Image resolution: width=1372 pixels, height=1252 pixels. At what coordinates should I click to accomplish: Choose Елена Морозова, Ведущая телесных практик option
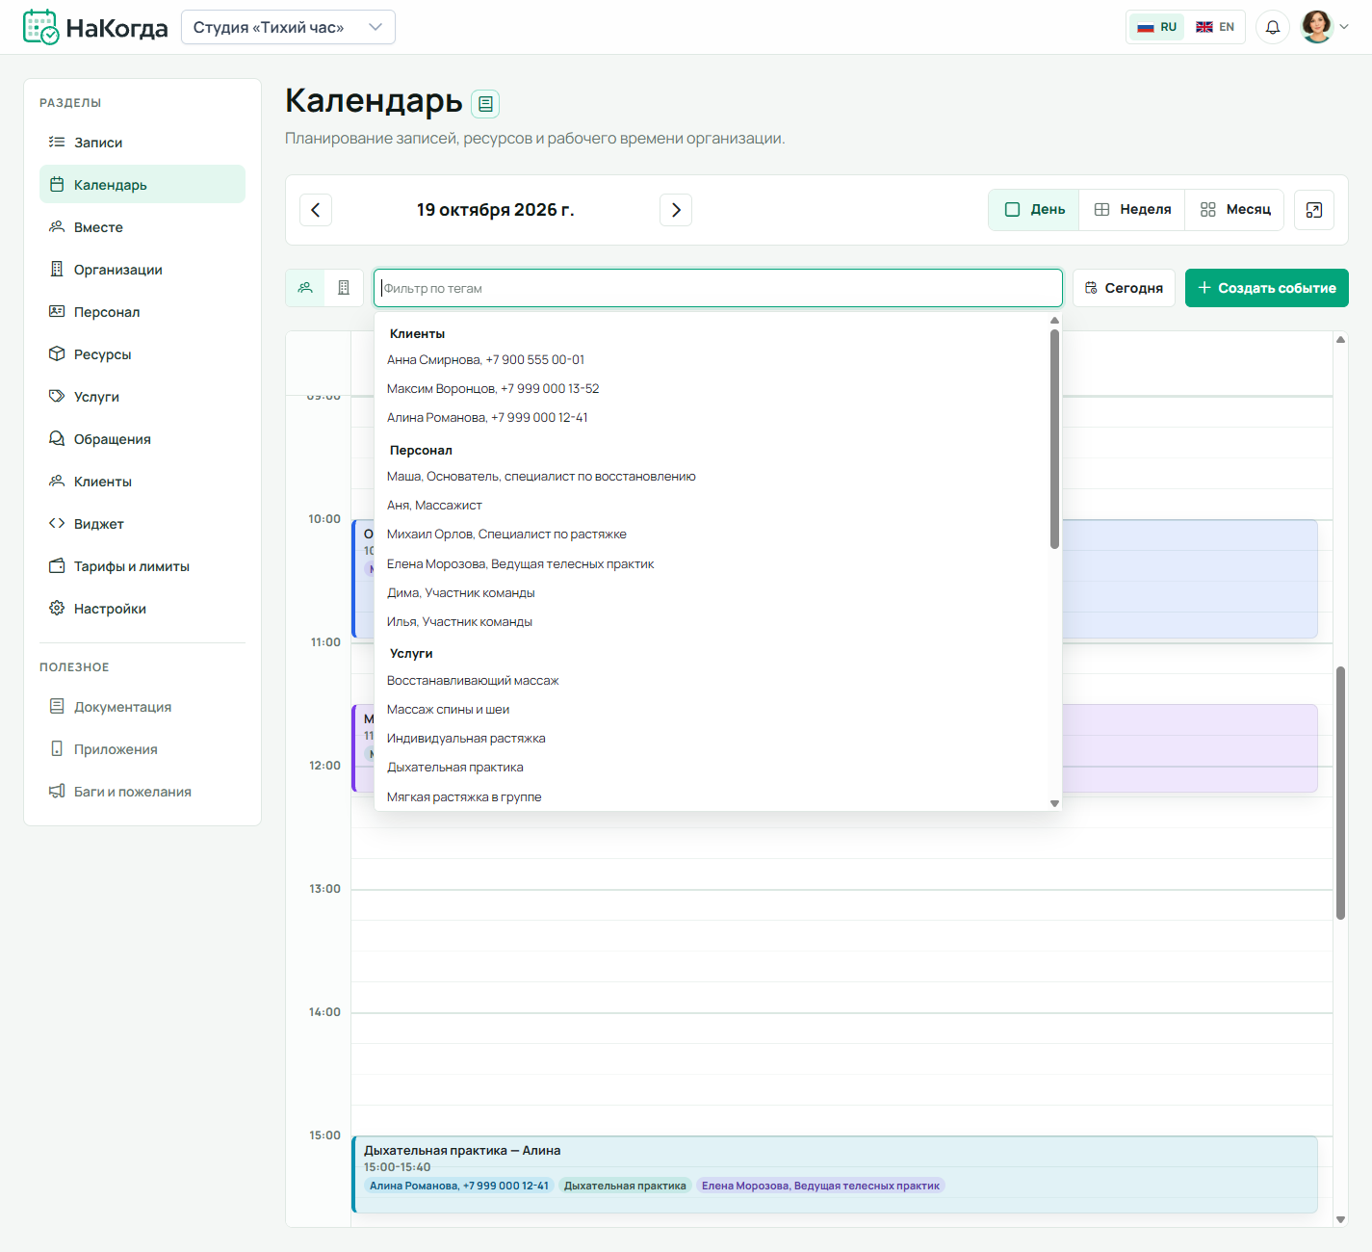pos(712,564)
